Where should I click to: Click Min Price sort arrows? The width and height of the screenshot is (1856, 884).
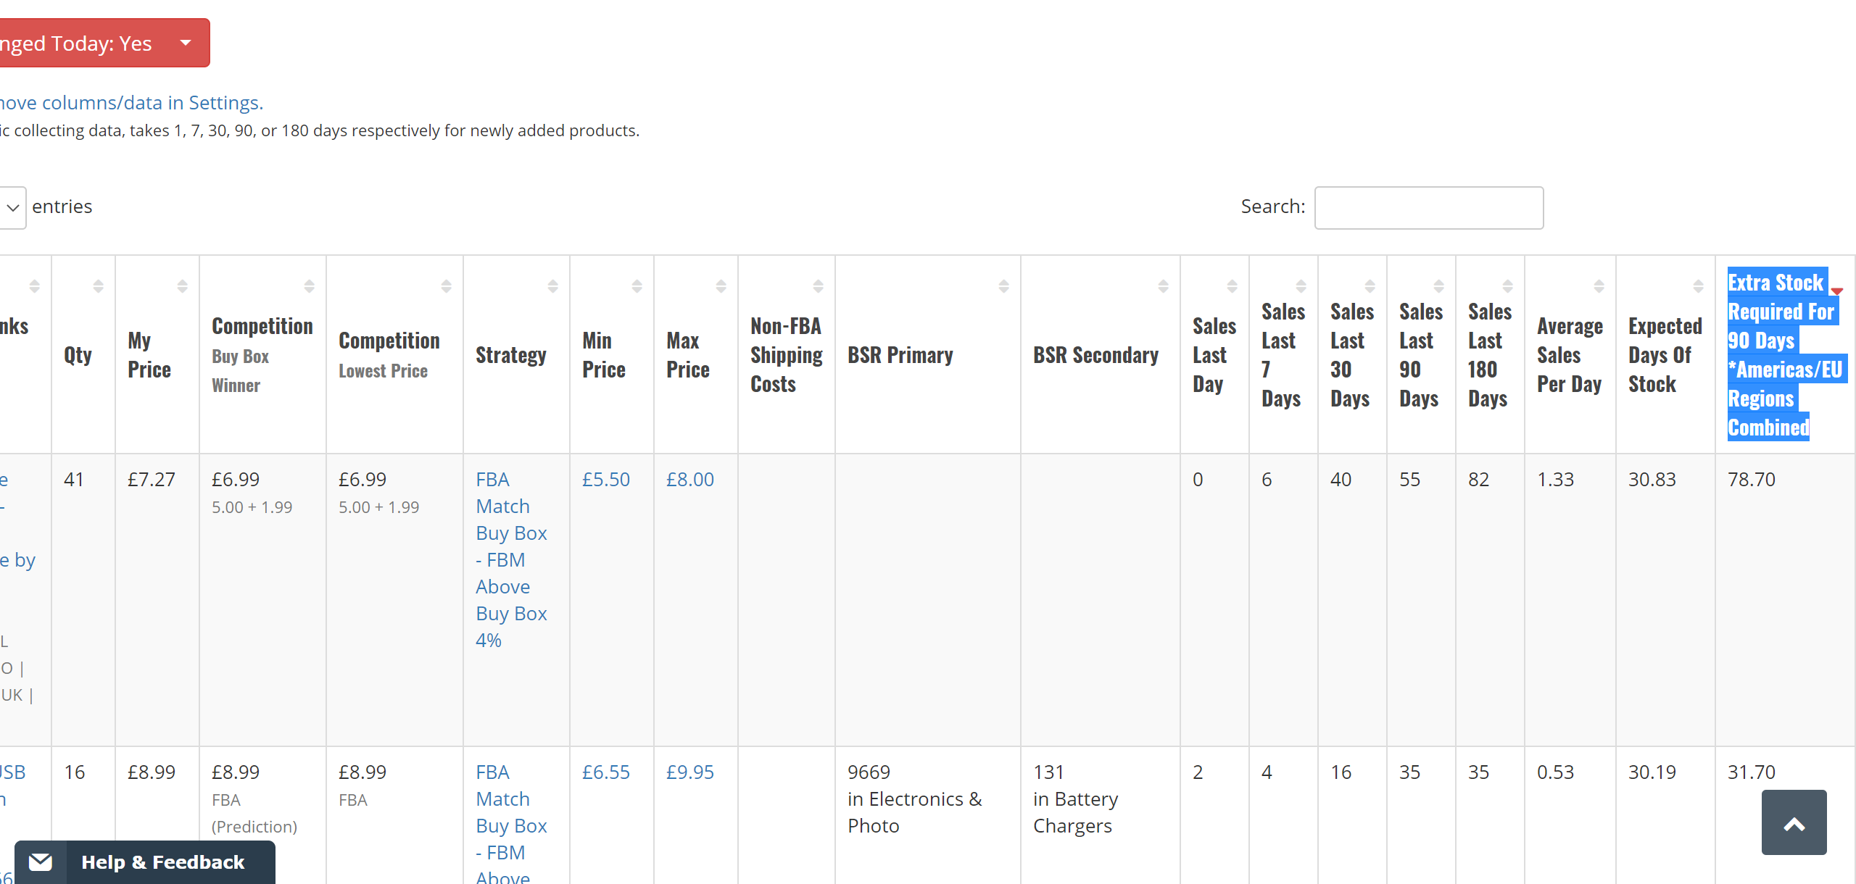pos(637,286)
